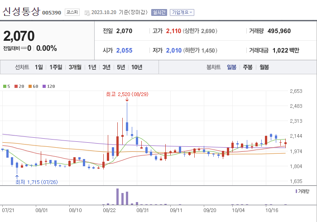Click the calendar icon beside the date
Viewport: 317px width, 222px height.
coord(87,13)
